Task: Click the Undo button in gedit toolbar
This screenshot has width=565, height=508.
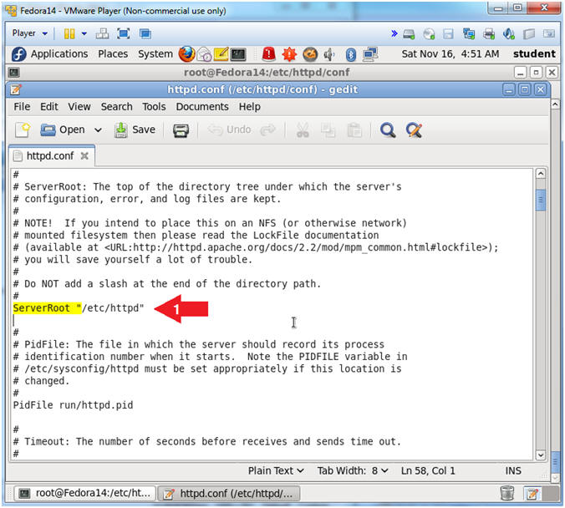Action: [x=230, y=130]
